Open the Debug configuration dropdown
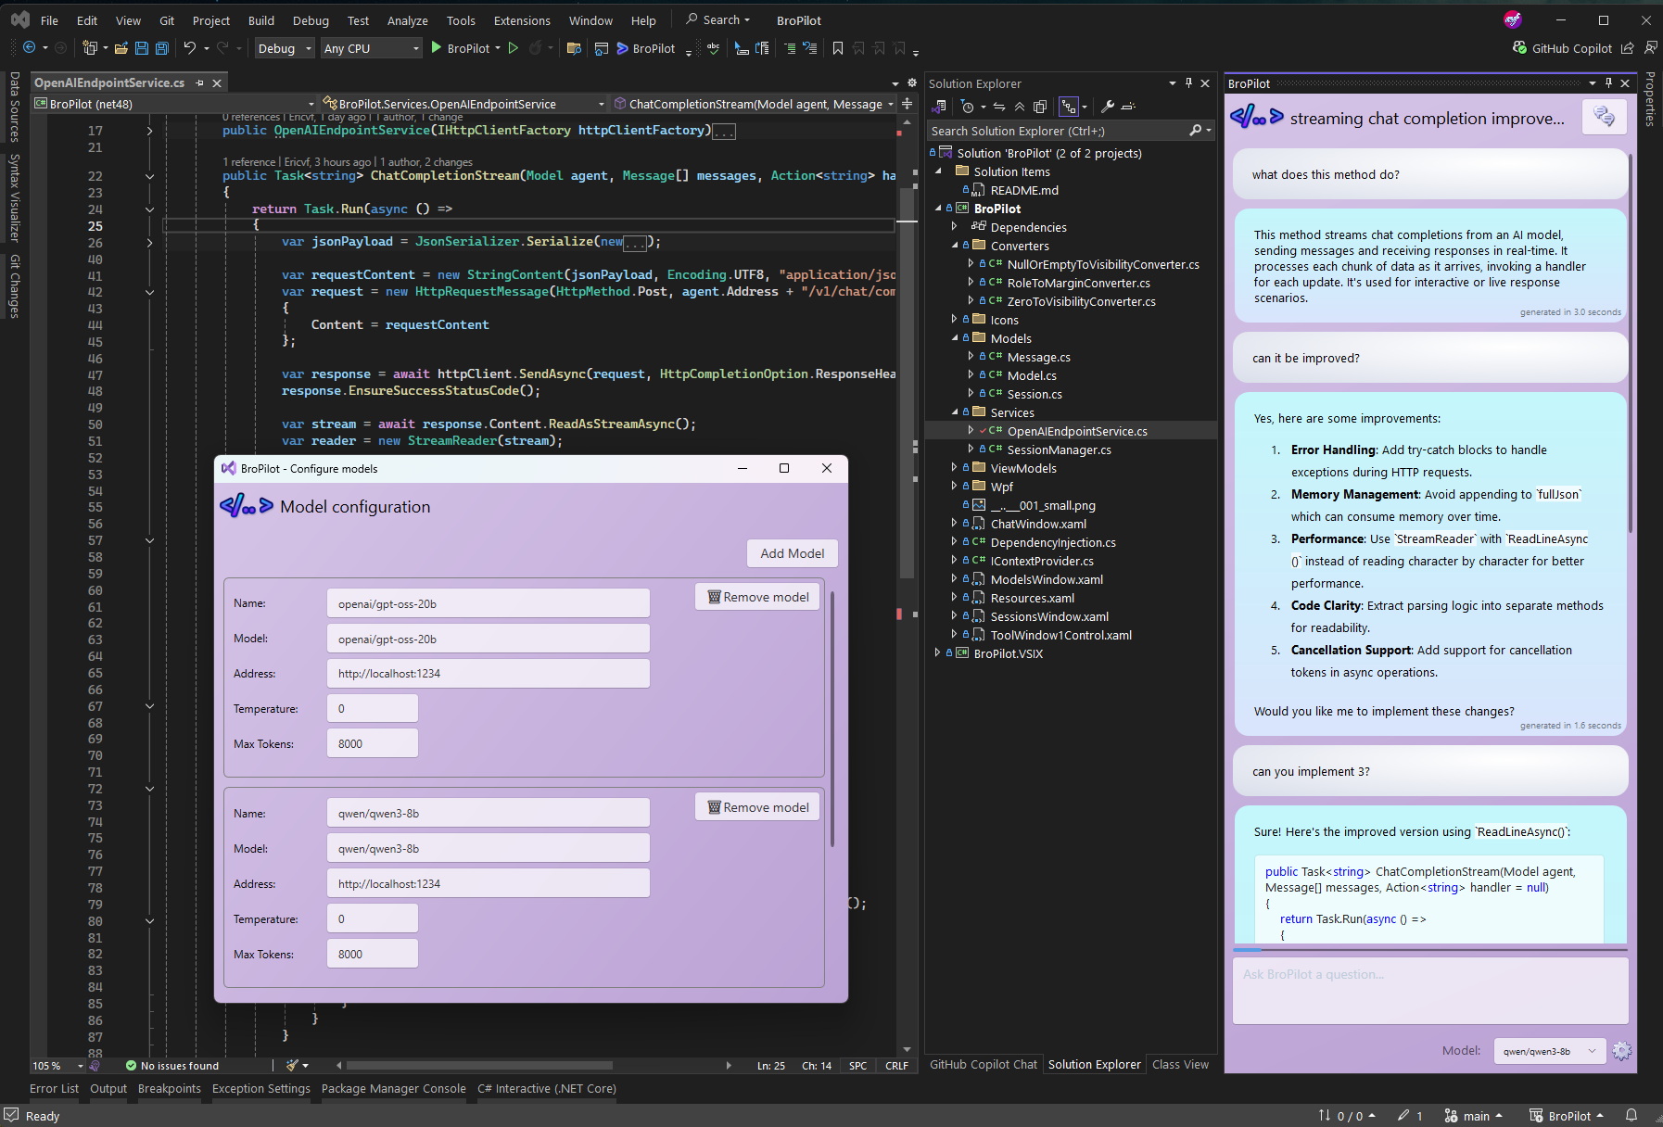Image resolution: width=1663 pixels, height=1127 pixels. click(x=285, y=48)
